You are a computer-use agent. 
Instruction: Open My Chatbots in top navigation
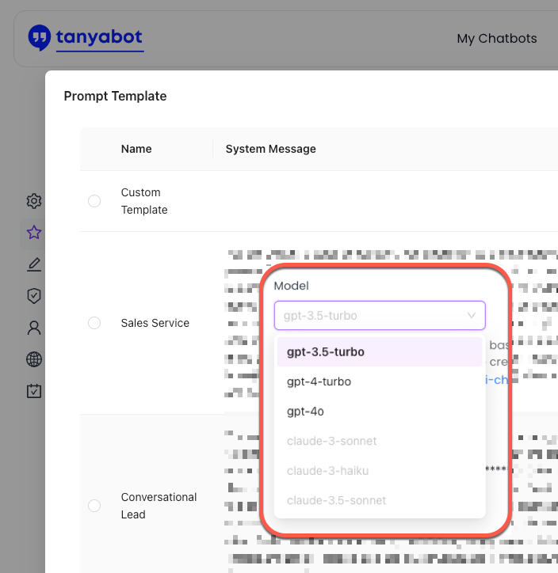tap(496, 38)
